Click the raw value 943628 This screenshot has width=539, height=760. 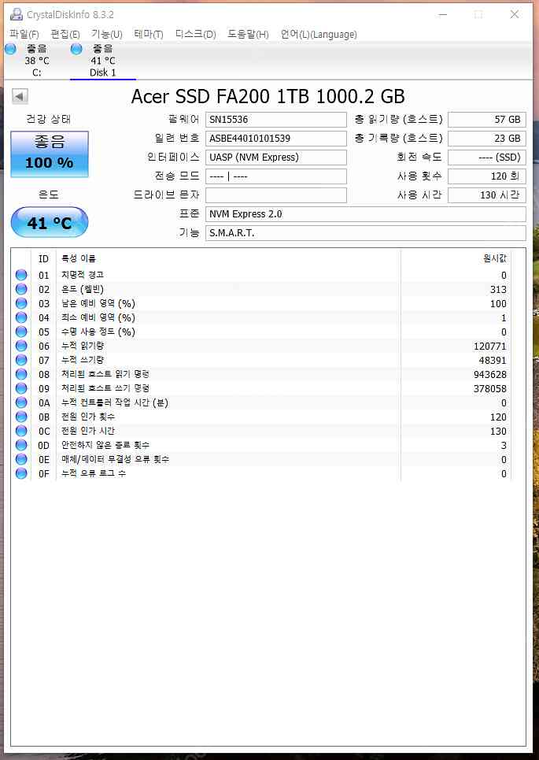pos(490,375)
